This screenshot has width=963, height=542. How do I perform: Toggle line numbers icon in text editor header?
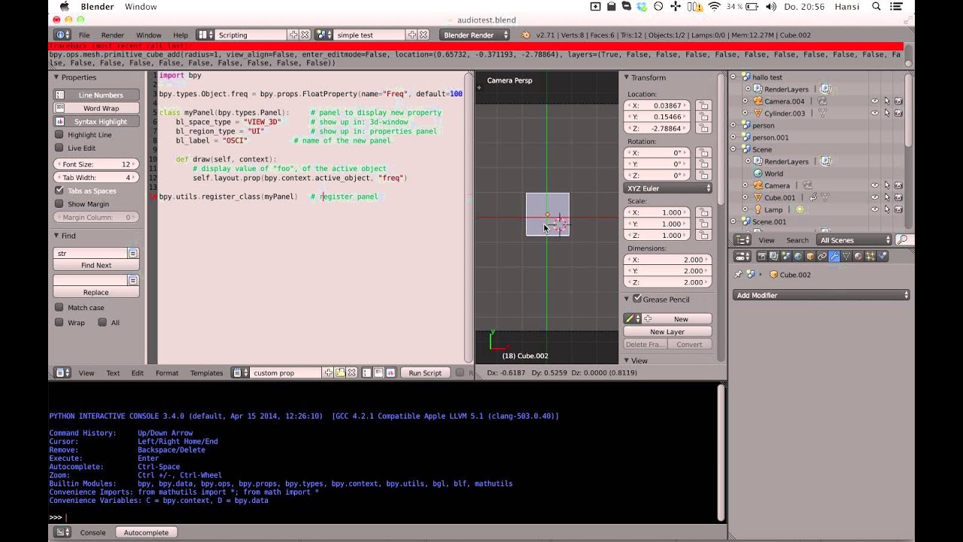(367, 373)
